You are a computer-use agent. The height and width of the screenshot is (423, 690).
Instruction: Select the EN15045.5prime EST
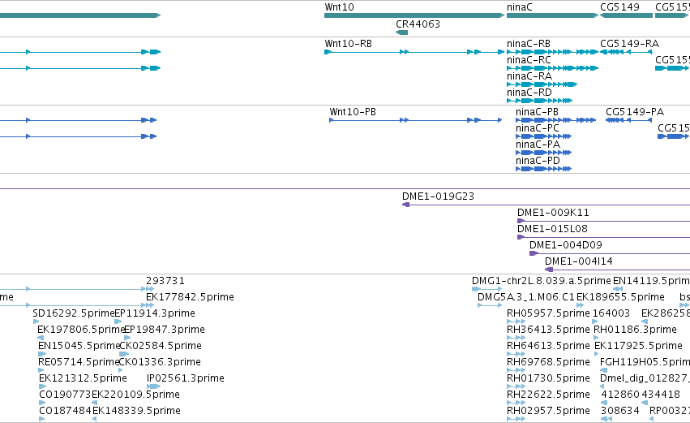[x=79, y=347]
